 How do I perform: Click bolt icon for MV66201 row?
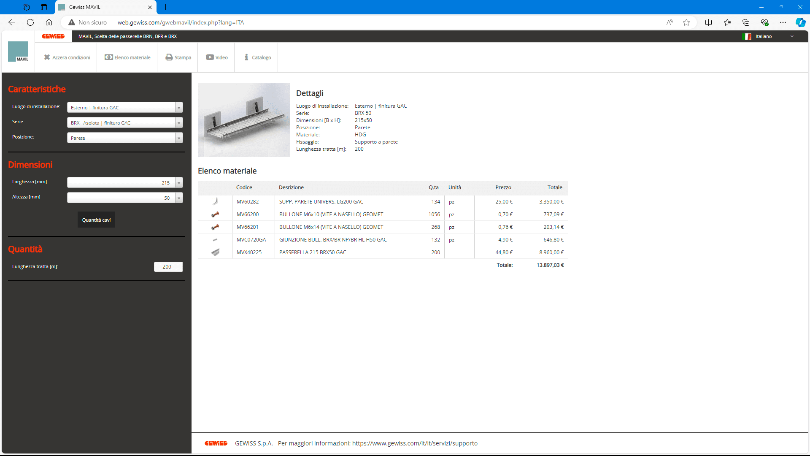tap(215, 227)
